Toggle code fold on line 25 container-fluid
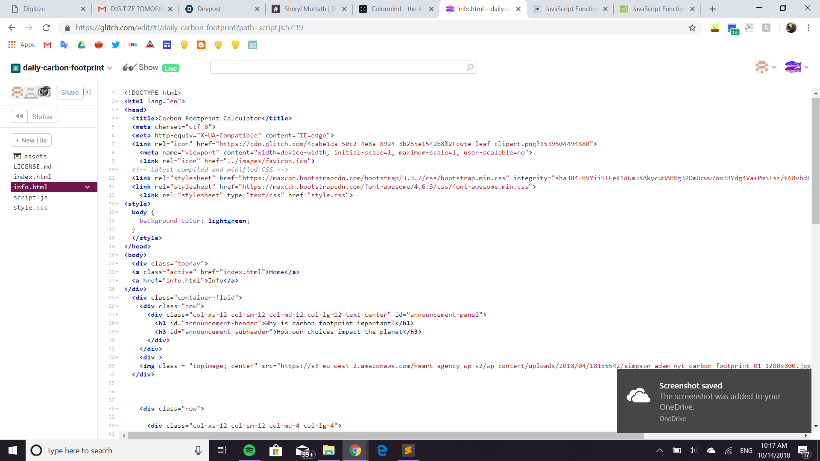Image resolution: width=820 pixels, height=461 pixels. pos(117,298)
